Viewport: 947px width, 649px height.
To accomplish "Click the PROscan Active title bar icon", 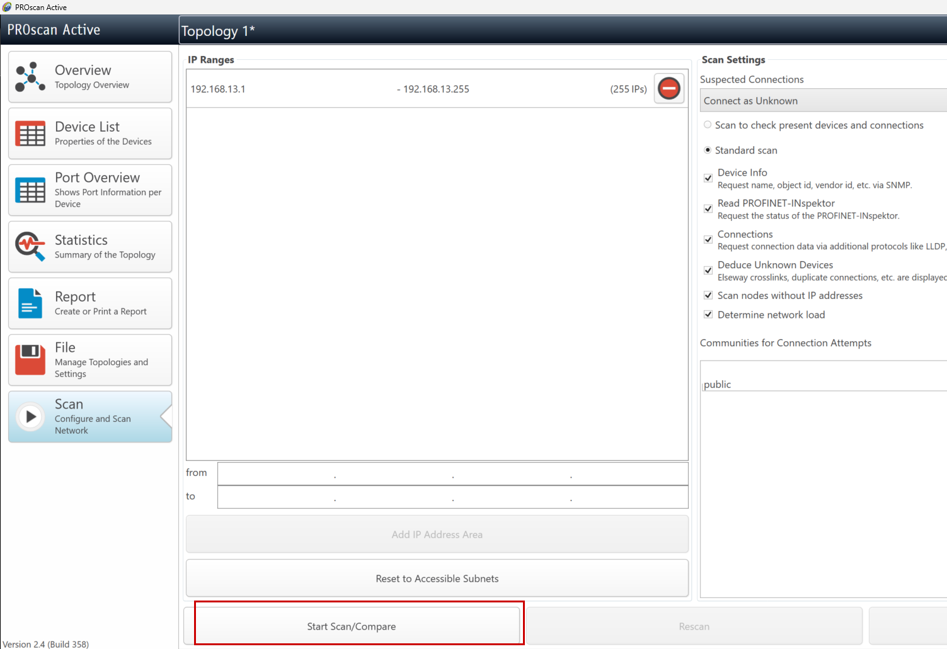I will 7,7.
